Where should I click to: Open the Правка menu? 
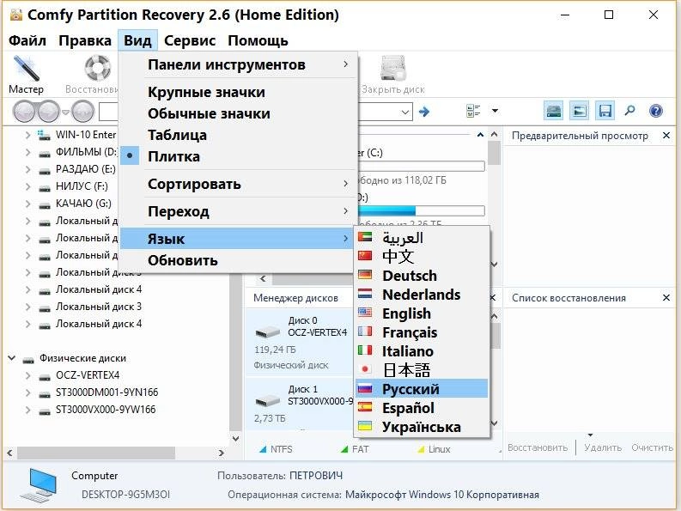(85, 40)
